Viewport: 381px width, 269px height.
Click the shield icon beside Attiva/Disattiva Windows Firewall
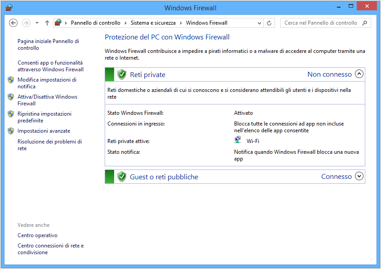(11, 97)
